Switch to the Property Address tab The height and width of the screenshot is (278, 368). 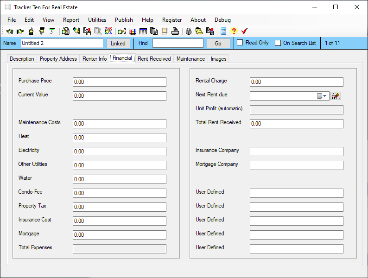pos(58,59)
